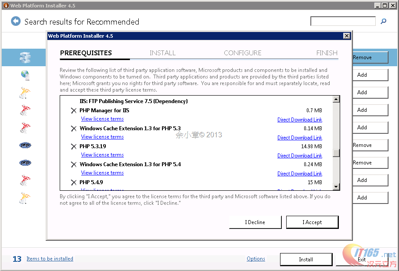Click the Web Platform Installer title bar icon
Image resolution: width=399 pixels, height=271 pixels.
6,5
